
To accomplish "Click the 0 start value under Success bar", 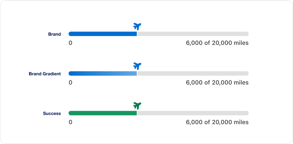I will pos(70,122).
